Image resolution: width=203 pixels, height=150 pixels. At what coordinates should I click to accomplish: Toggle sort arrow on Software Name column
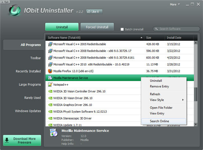141,38
